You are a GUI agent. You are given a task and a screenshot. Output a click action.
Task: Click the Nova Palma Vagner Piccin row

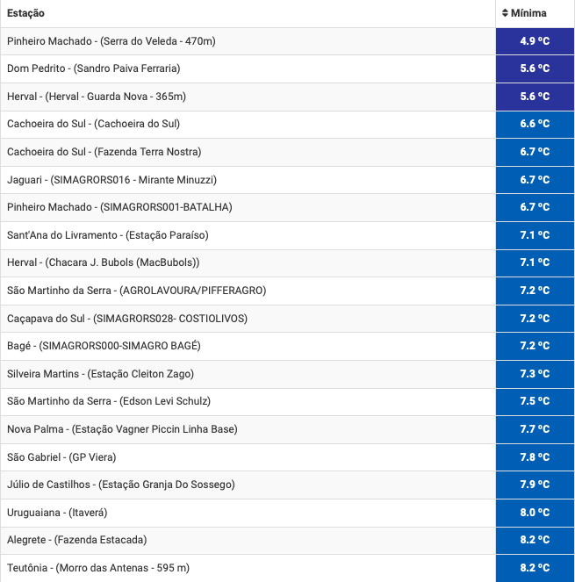(287, 428)
